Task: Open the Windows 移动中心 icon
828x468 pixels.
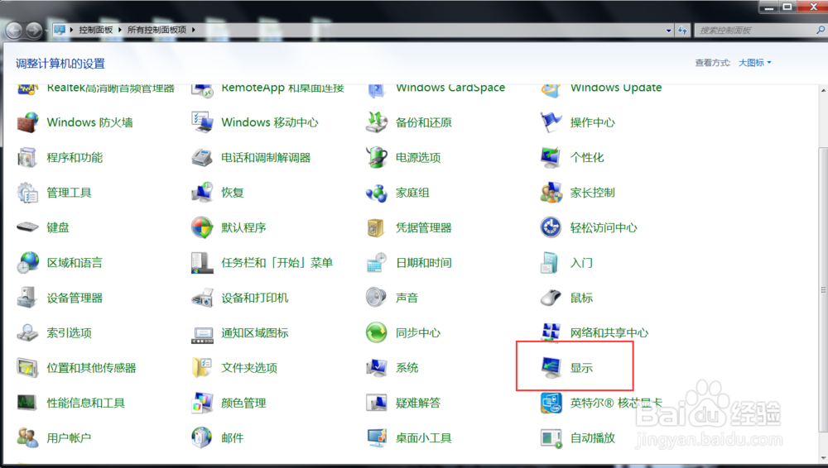Action: pyautogui.click(x=202, y=122)
